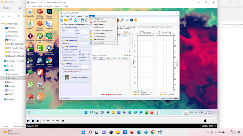Click the yellow question mark help icon
This screenshot has height=136, width=243.
pyautogui.click(x=136, y=20)
